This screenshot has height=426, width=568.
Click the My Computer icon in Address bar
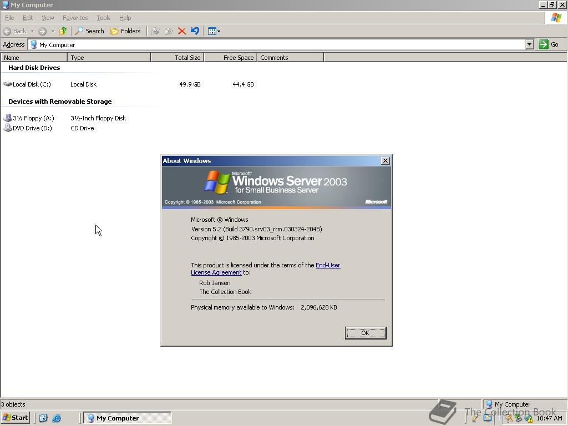(34, 44)
